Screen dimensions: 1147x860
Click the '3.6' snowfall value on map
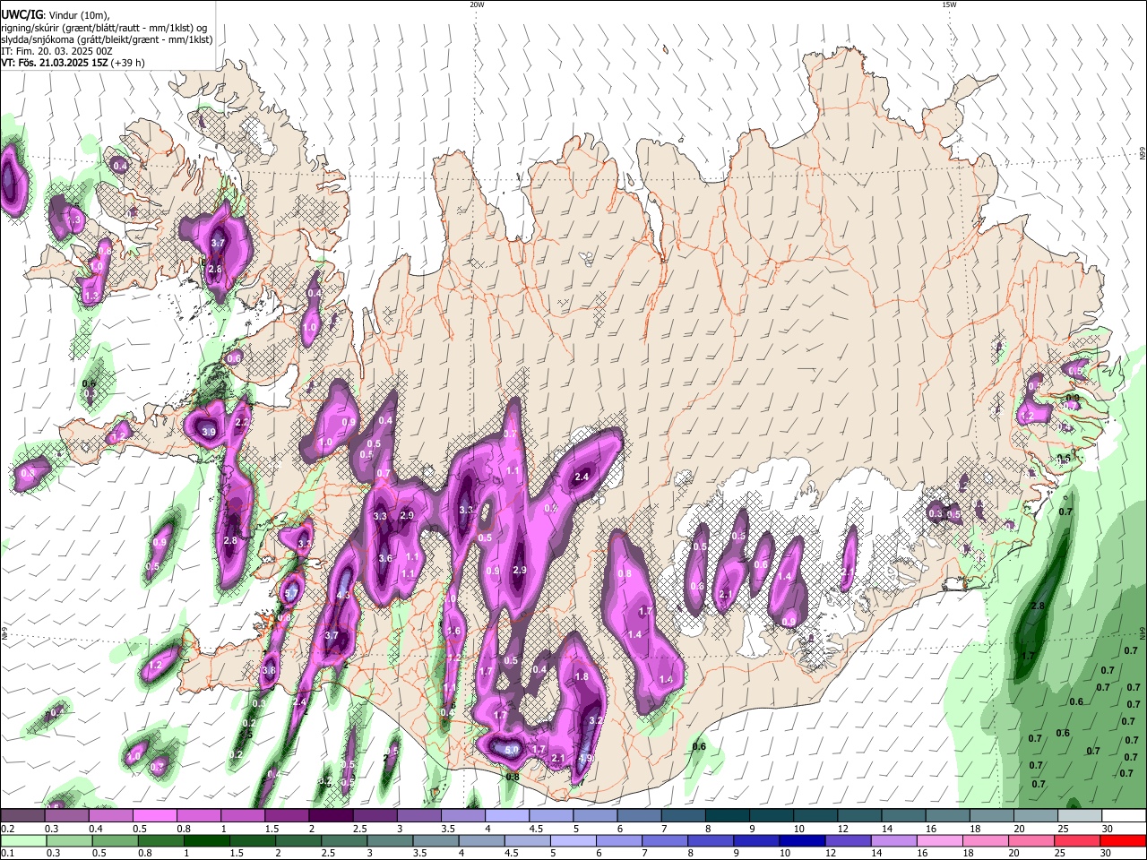[x=385, y=558]
